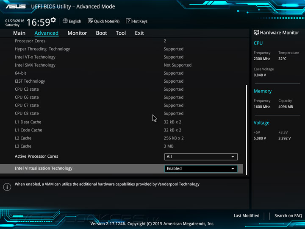Click the Voltage heading

click(x=261, y=123)
